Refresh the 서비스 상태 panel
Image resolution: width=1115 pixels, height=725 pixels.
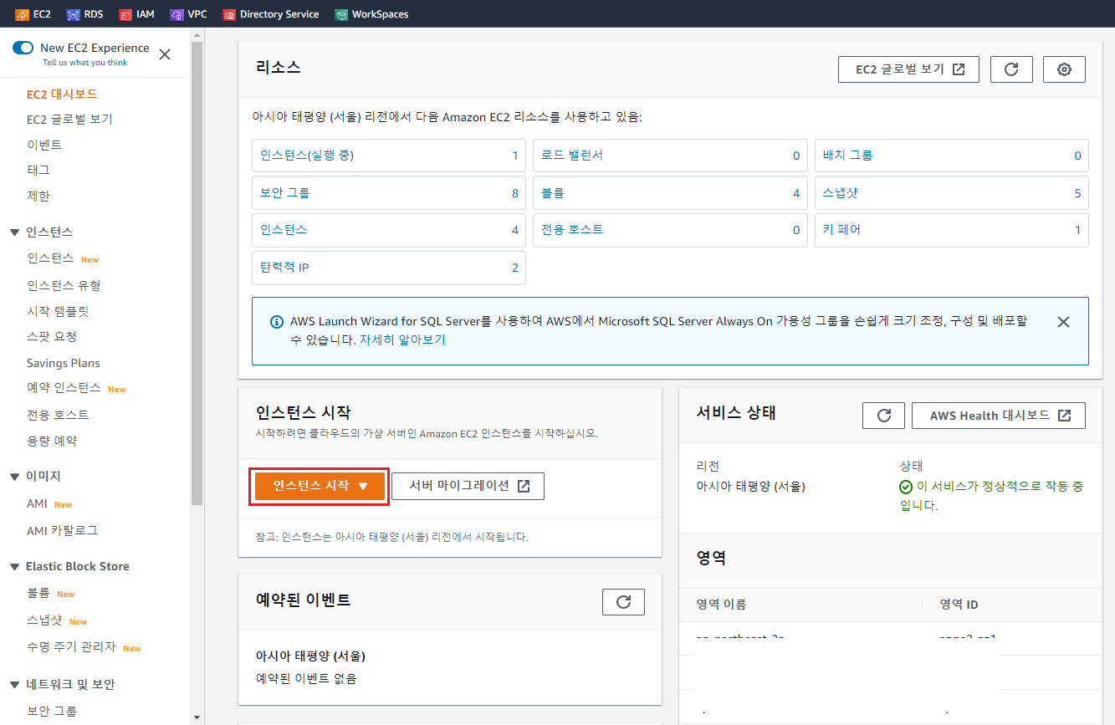(x=883, y=416)
